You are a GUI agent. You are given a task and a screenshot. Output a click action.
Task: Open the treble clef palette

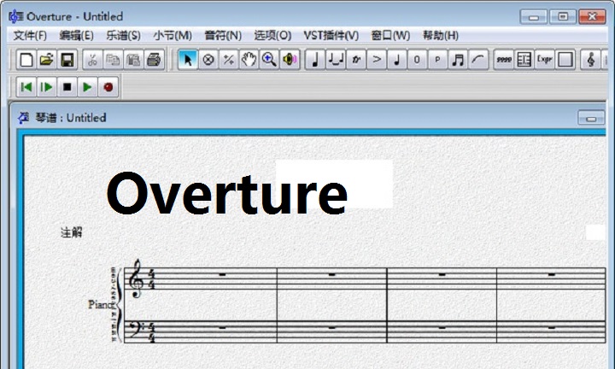click(x=591, y=60)
